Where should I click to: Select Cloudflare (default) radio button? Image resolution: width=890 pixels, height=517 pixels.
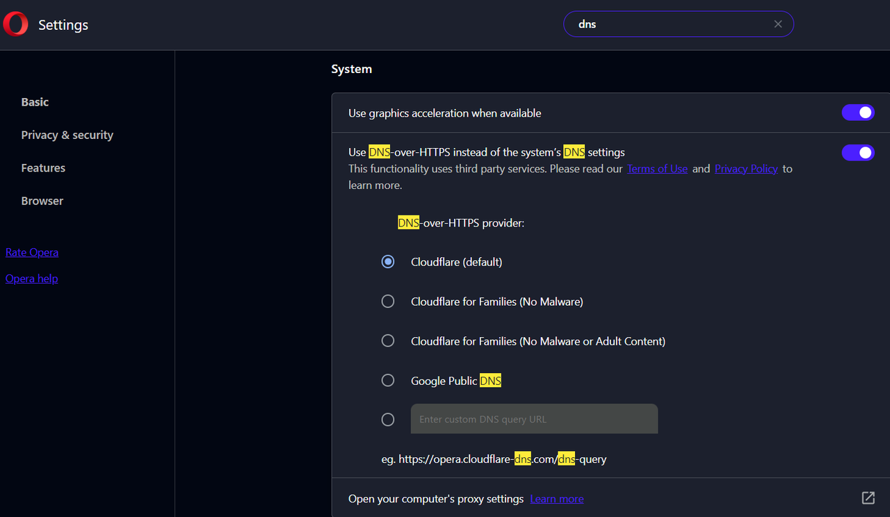pyautogui.click(x=388, y=262)
